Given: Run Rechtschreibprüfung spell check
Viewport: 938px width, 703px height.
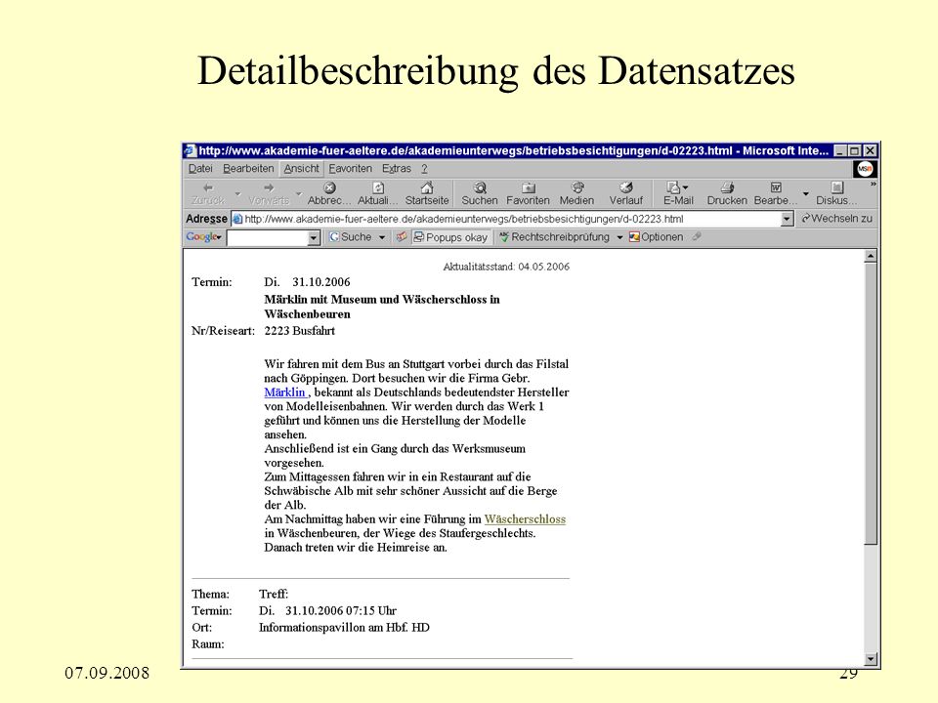Looking at the screenshot, I should click(555, 237).
